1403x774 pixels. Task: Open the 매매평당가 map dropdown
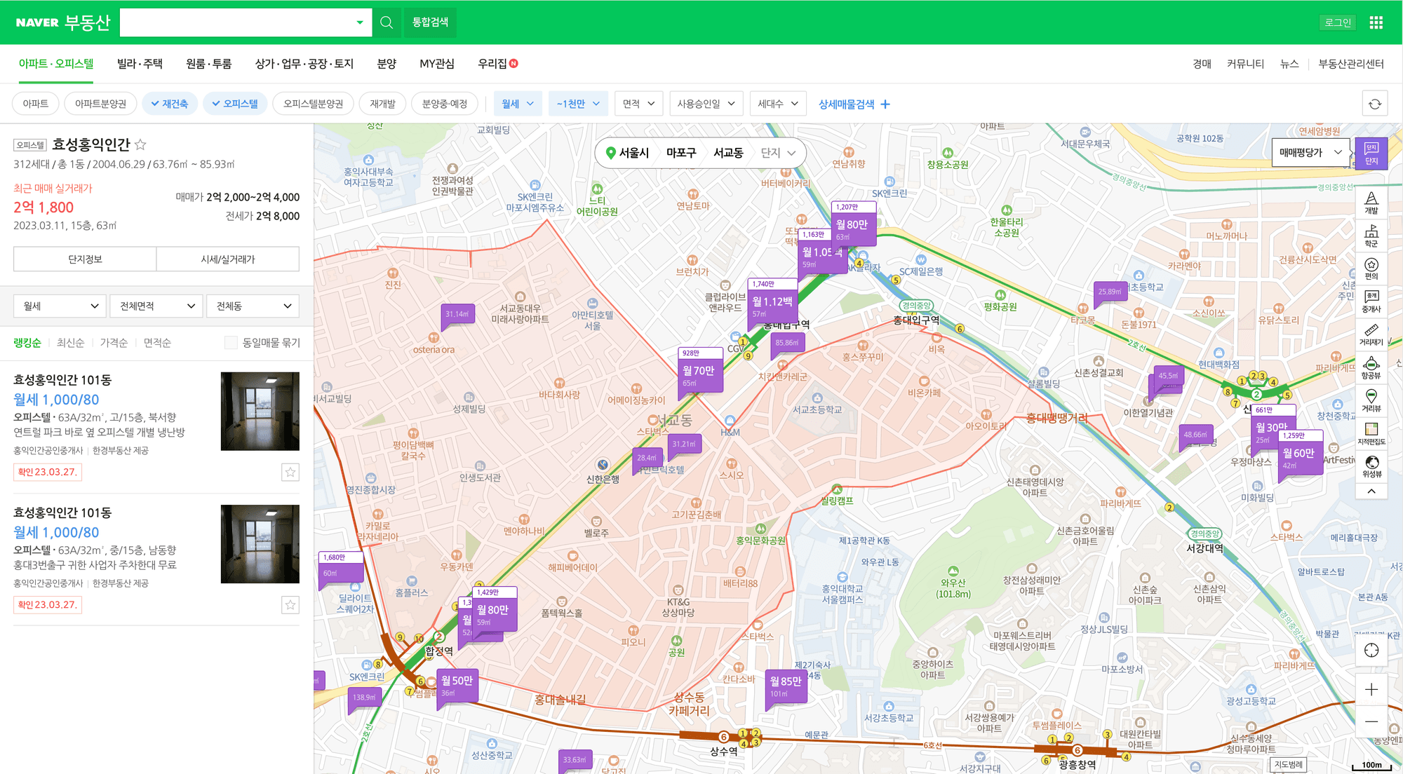tap(1310, 152)
